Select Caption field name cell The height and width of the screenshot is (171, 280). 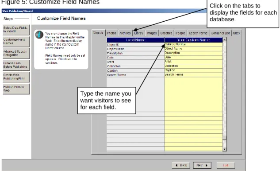point(135,70)
